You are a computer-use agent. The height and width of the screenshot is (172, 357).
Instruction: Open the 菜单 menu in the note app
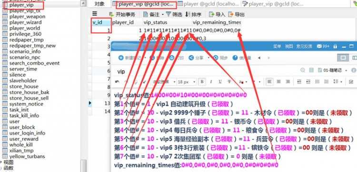coord(277,46)
